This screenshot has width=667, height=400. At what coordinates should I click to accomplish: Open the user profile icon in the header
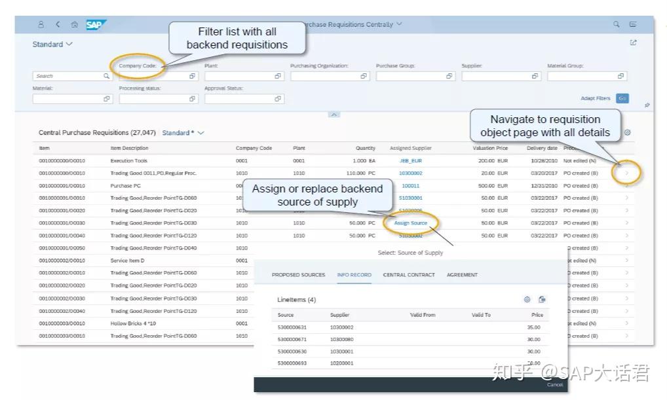(x=41, y=23)
